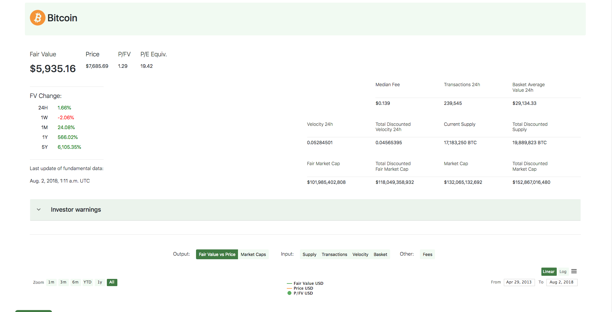This screenshot has height=312, width=612.
Task: Click the last update timestamp Aug. 2, 2018
Action: tap(60, 181)
